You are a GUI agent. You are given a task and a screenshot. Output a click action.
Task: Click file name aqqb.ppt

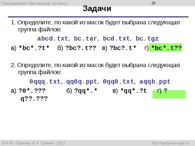click(x=155, y=82)
